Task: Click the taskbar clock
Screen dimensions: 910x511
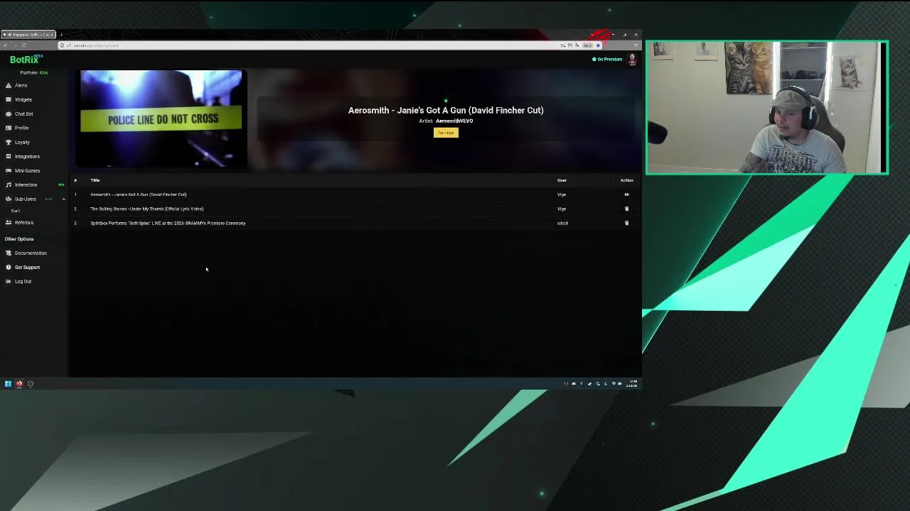Action: pos(631,384)
